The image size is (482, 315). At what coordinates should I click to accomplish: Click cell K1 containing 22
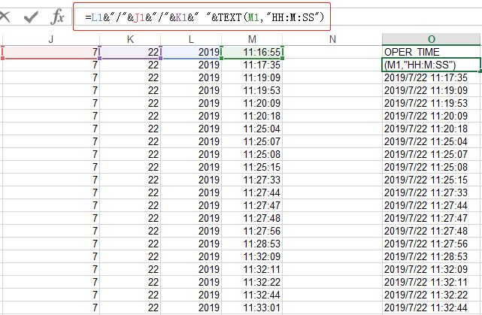coord(130,52)
